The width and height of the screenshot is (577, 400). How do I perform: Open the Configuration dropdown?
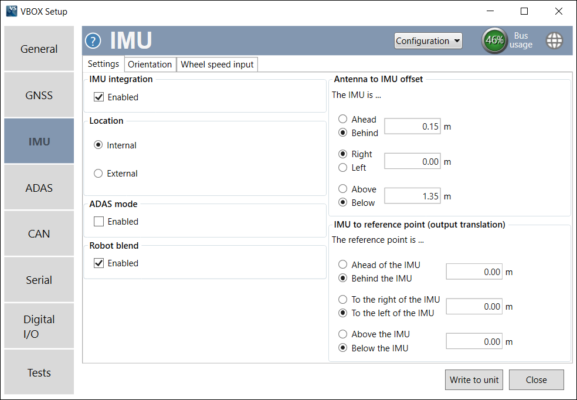428,40
